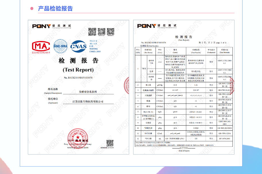Image resolution: width=262 pixels, height=174 pixels.
Task: Click the 限值 (Limit) column header
Action: [175, 51]
